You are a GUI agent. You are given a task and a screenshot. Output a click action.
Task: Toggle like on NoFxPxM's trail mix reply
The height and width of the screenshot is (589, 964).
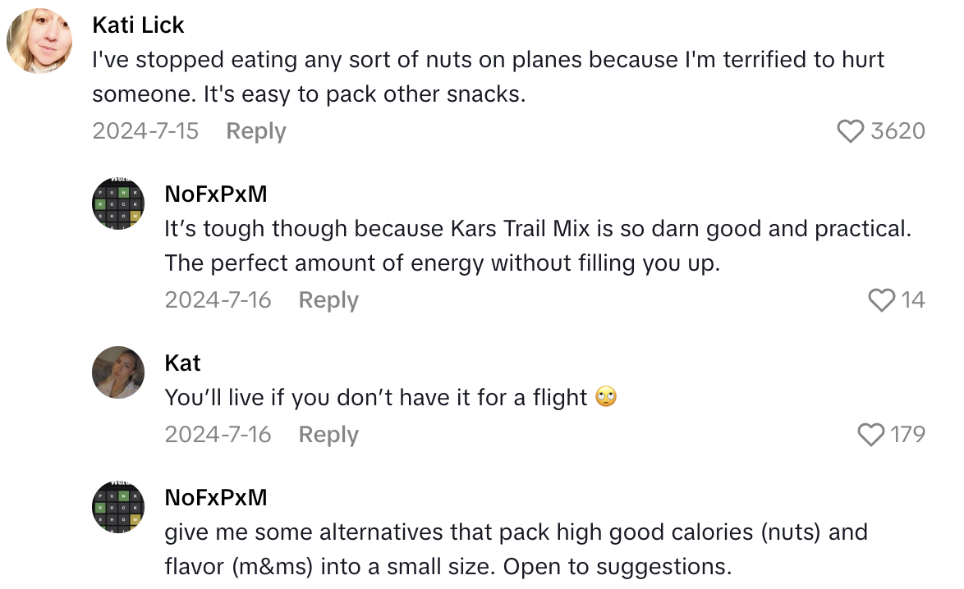point(883,300)
